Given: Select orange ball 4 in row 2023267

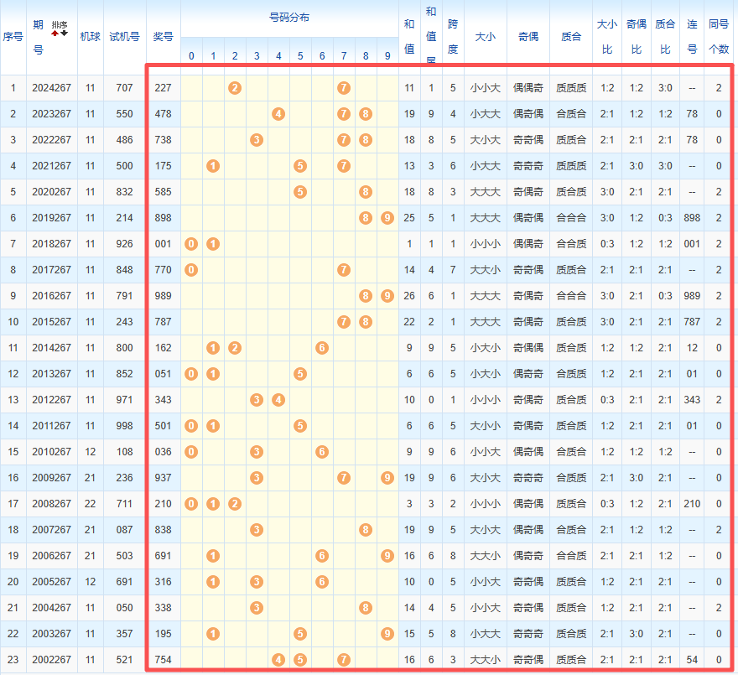Looking at the screenshot, I should [x=278, y=114].
